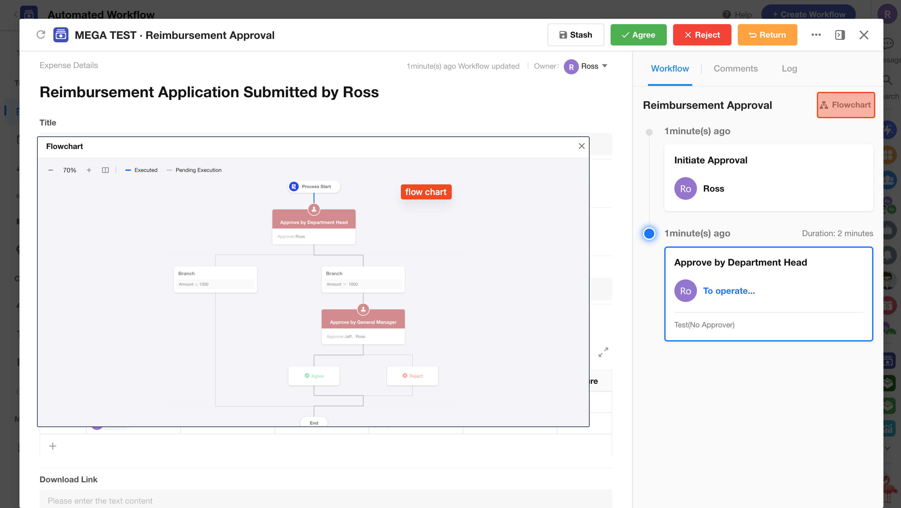Image resolution: width=901 pixels, height=508 pixels.
Task: Click the Stash button
Action: coord(575,34)
